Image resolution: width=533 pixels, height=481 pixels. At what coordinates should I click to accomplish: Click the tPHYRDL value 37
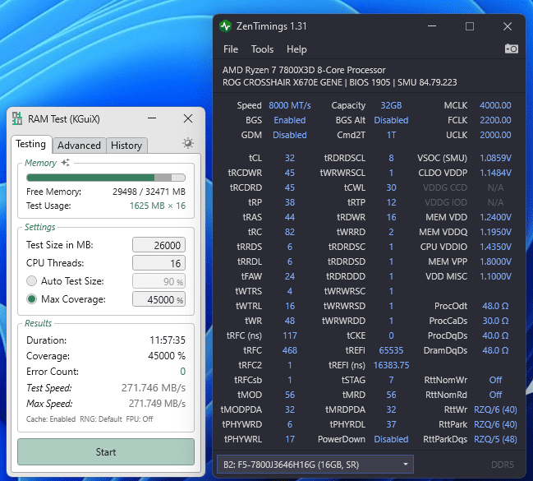391,424
